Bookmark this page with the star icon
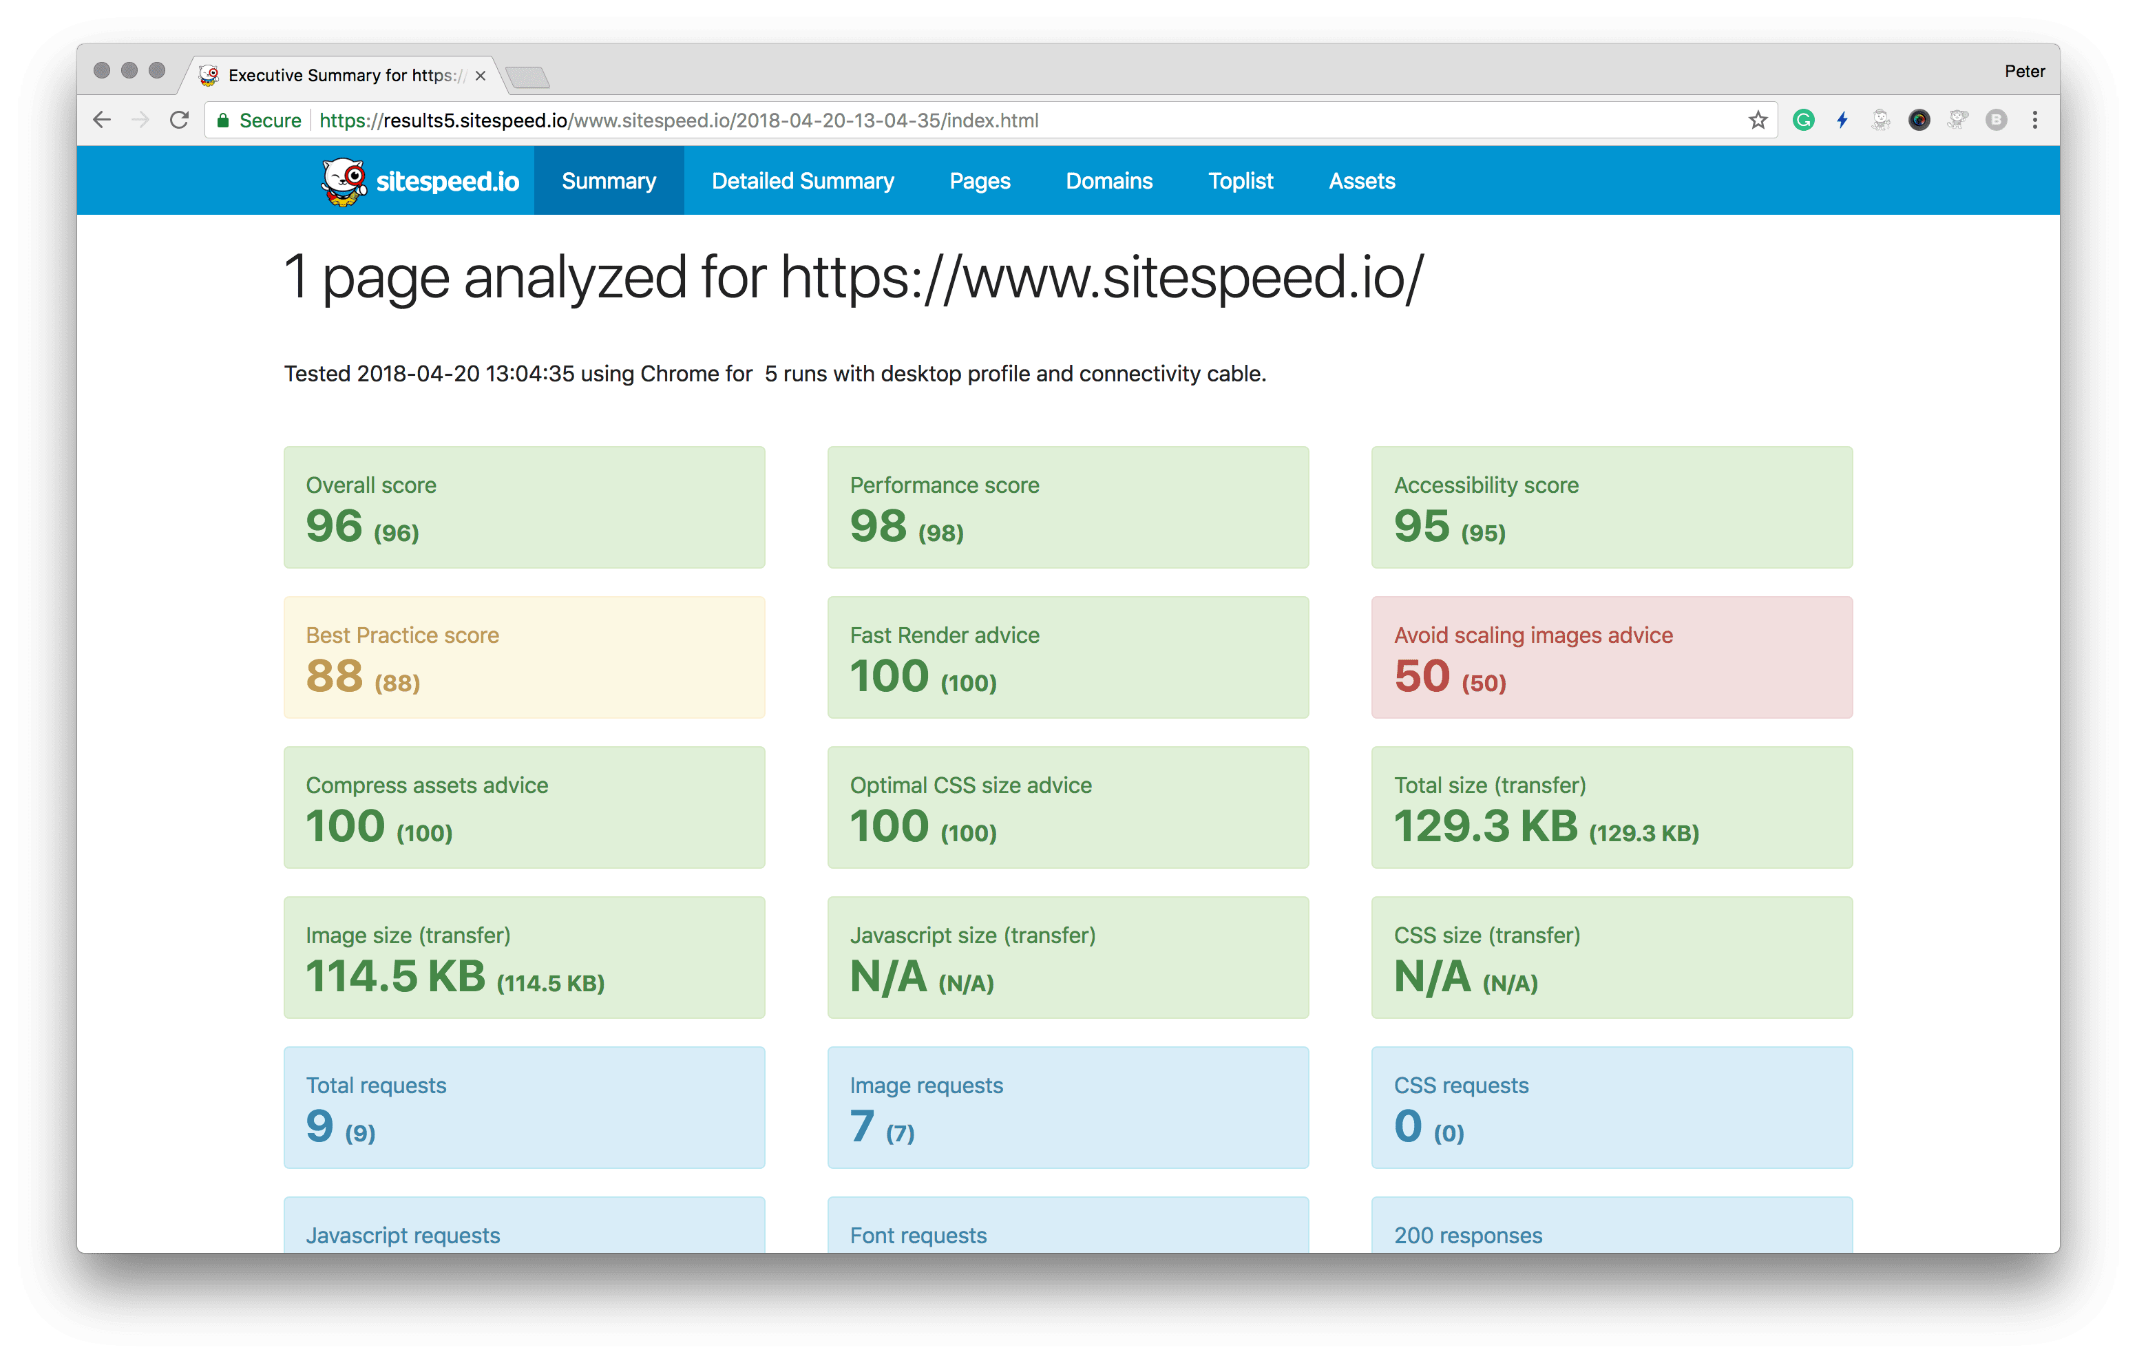The image size is (2137, 1363). pos(1757,120)
